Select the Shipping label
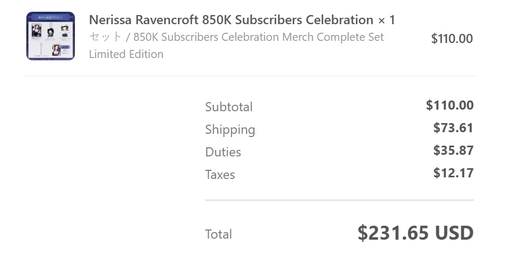Image resolution: width=512 pixels, height=273 pixels. 230,130
